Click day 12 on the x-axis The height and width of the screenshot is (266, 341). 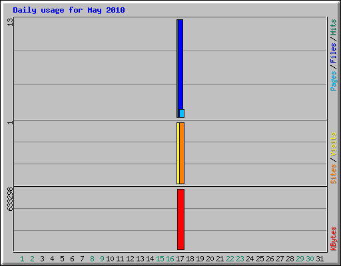coord(130,259)
